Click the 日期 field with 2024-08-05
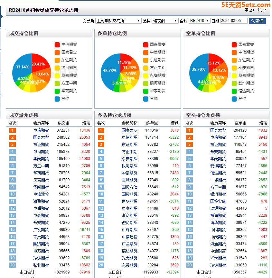Viewport: 272px width, 278px height. [x=234, y=21]
